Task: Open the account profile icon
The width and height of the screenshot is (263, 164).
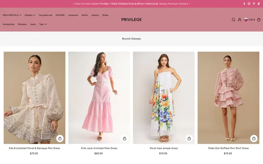Action: pyautogui.click(x=240, y=20)
